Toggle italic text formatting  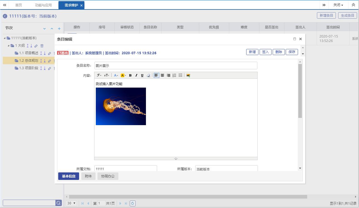click(136, 75)
